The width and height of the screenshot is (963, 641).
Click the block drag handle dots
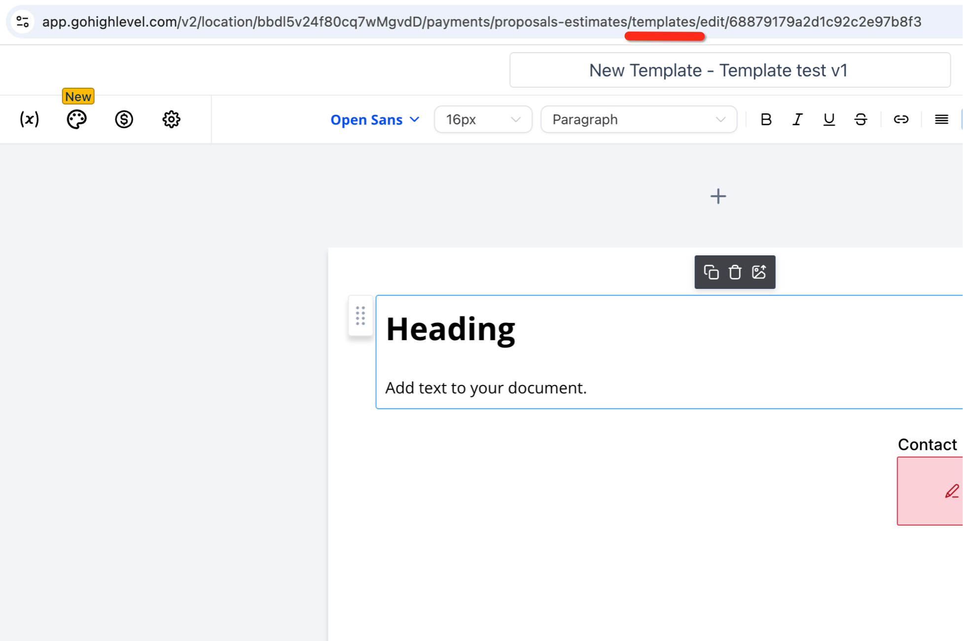click(360, 316)
